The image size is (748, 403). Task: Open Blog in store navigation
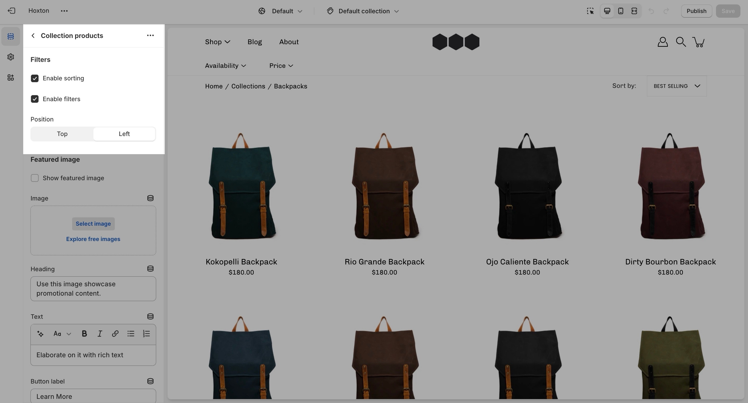click(x=255, y=42)
